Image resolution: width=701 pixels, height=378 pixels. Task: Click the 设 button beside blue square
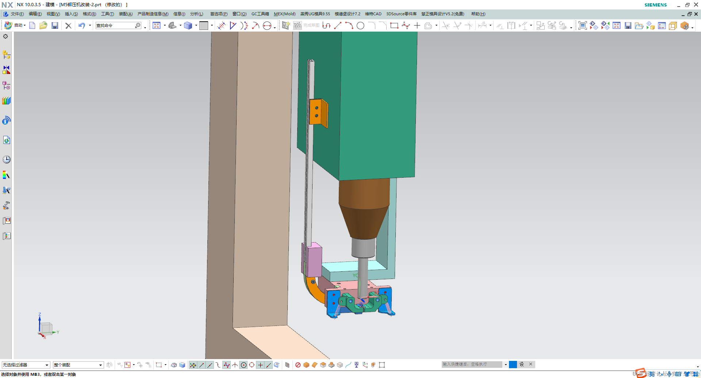(522, 365)
